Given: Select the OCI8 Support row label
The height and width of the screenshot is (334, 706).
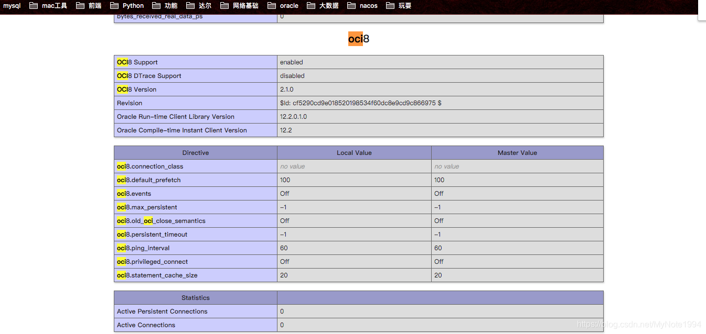Looking at the screenshot, I should [137, 62].
